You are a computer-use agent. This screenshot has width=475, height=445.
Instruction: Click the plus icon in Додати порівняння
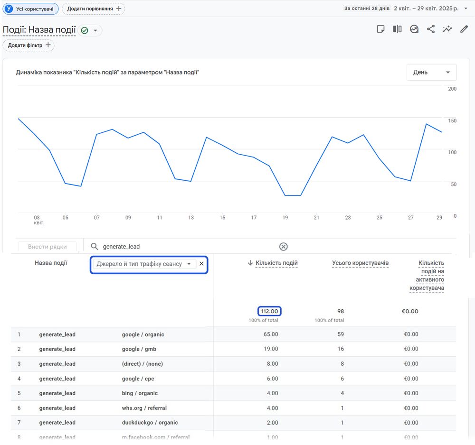[x=119, y=9]
